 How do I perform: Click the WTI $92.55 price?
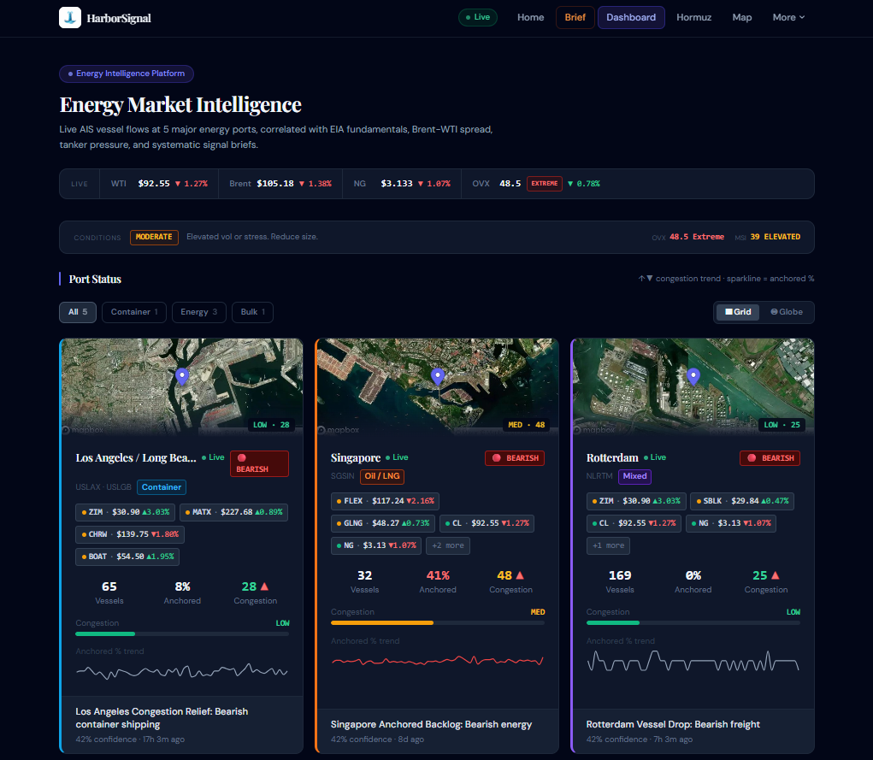[x=154, y=183]
